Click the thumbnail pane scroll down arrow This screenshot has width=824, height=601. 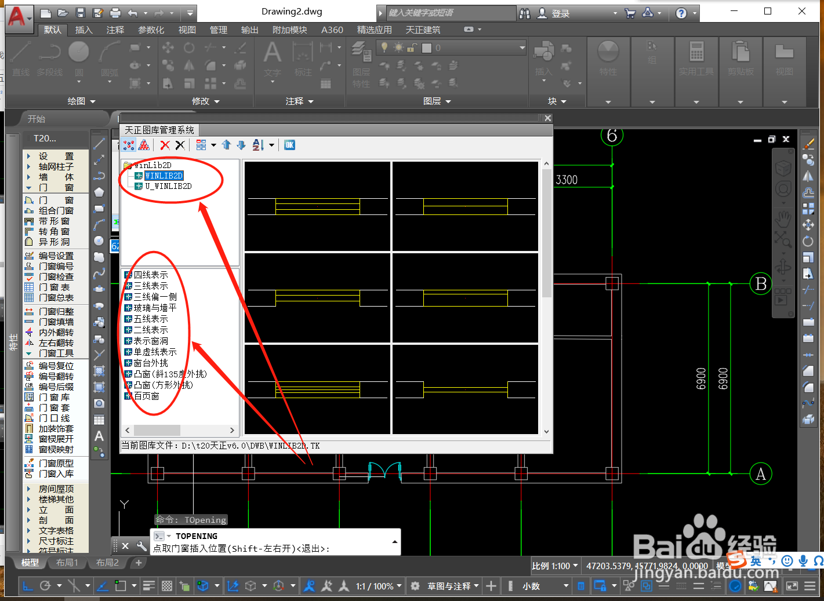pyautogui.click(x=547, y=431)
